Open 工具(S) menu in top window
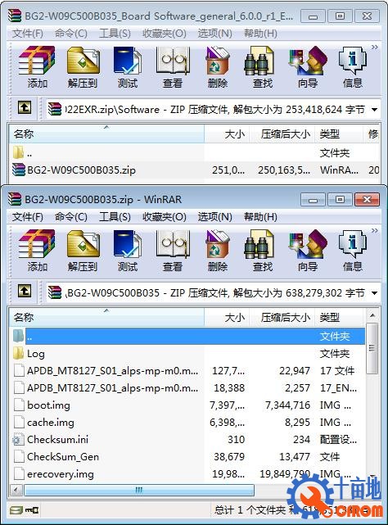The image size is (388, 525). (x=115, y=34)
